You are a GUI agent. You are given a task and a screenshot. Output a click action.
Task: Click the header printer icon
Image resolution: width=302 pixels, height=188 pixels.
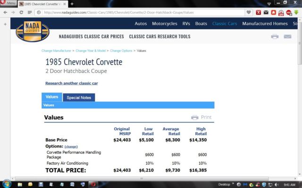click(275, 37)
